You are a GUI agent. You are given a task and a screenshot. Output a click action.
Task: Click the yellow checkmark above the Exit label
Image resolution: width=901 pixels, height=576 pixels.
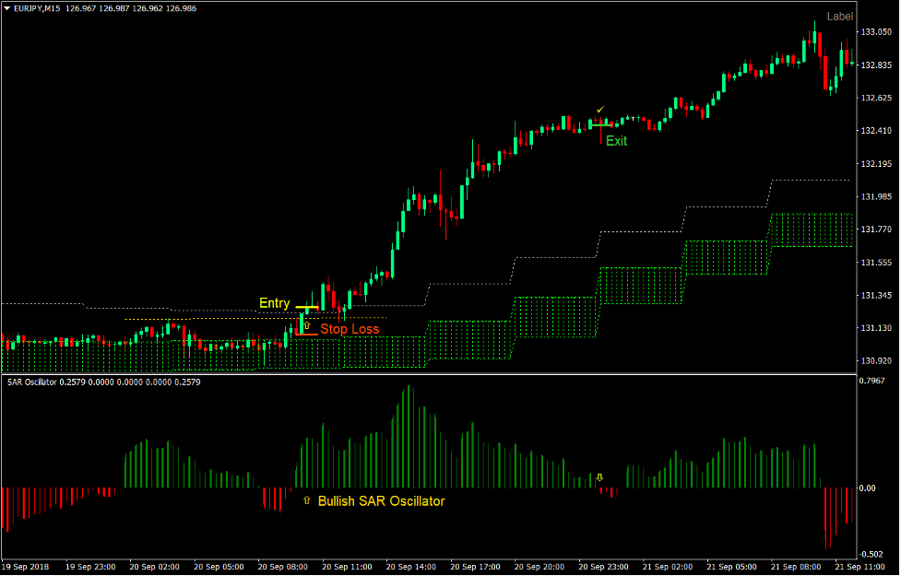pyautogui.click(x=599, y=109)
